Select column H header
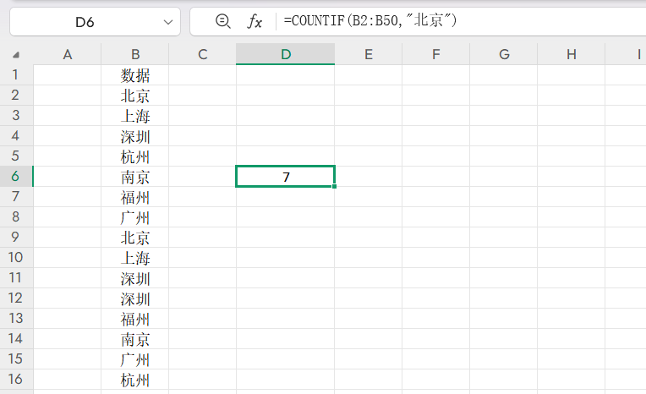The width and height of the screenshot is (646, 394). (571, 54)
